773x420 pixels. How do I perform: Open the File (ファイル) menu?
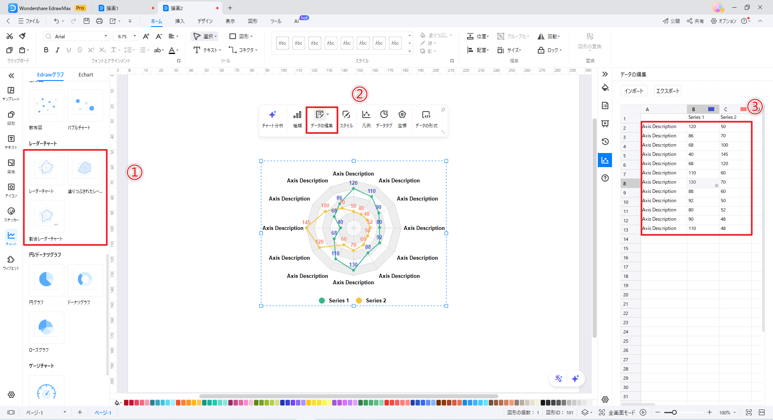29,21
